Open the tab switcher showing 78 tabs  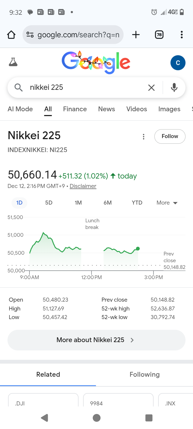pyautogui.click(x=159, y=35)
